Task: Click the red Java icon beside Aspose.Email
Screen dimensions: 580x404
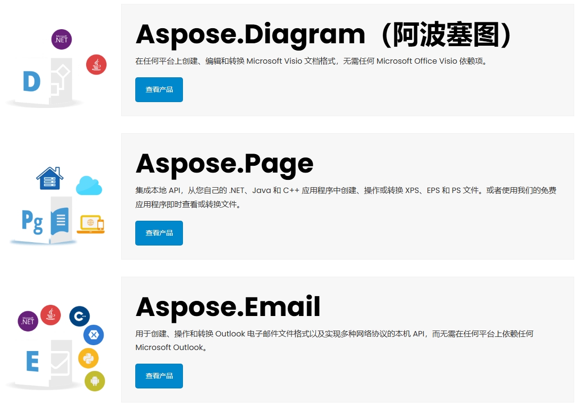Action: (51, 315)
